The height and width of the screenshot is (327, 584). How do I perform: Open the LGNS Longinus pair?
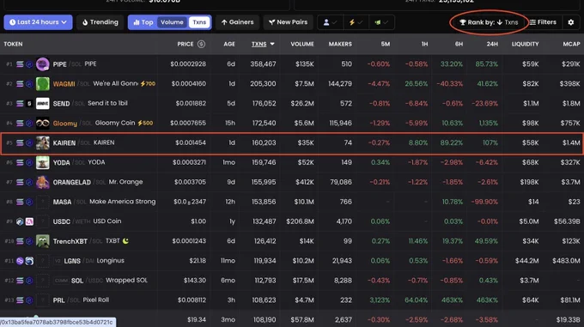tap(292, 260)
